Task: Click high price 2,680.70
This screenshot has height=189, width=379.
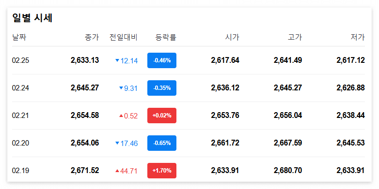Action: coord(288,171)
